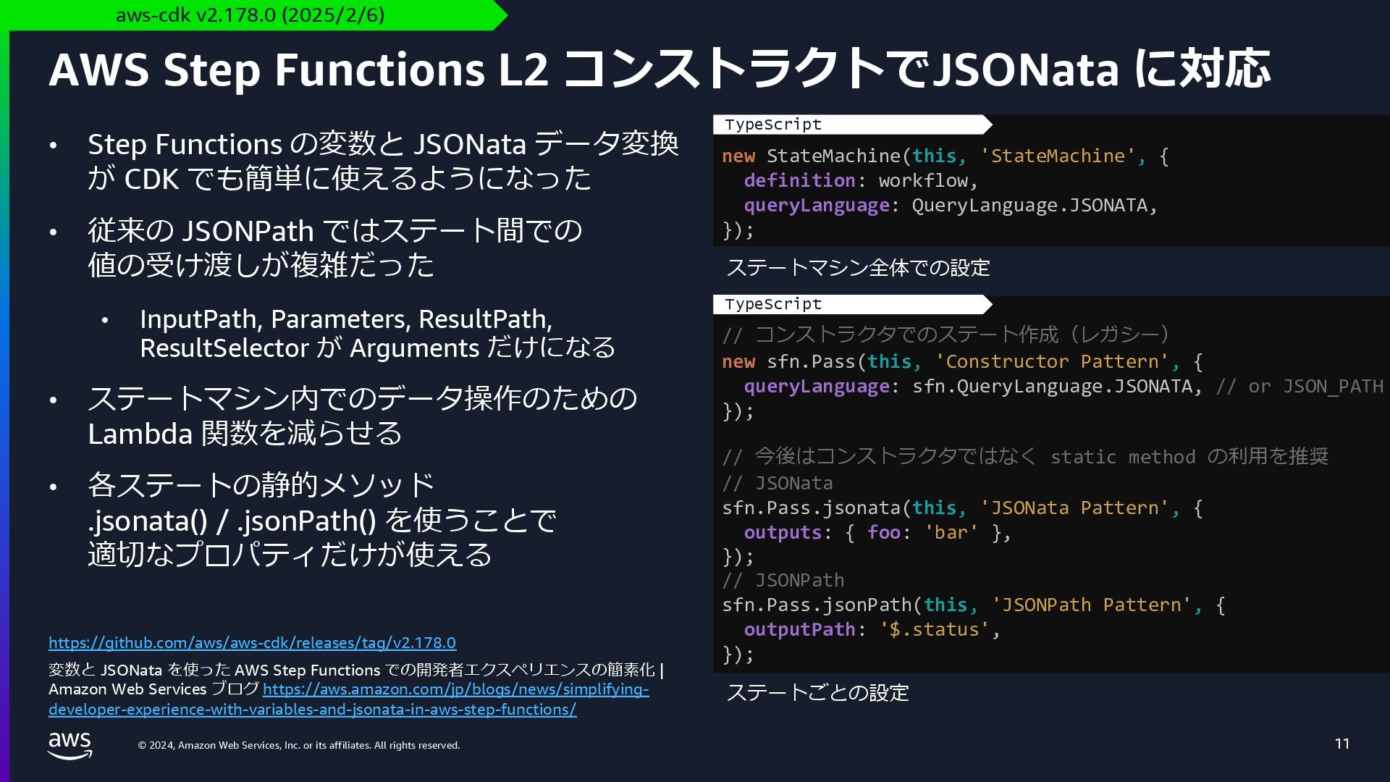
Task: Click the slide page number 11
Action: tap(1342, 744)
